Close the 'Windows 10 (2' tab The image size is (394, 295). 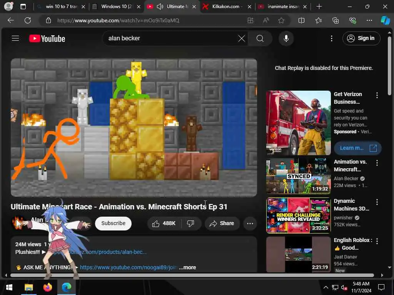(139, 7)
